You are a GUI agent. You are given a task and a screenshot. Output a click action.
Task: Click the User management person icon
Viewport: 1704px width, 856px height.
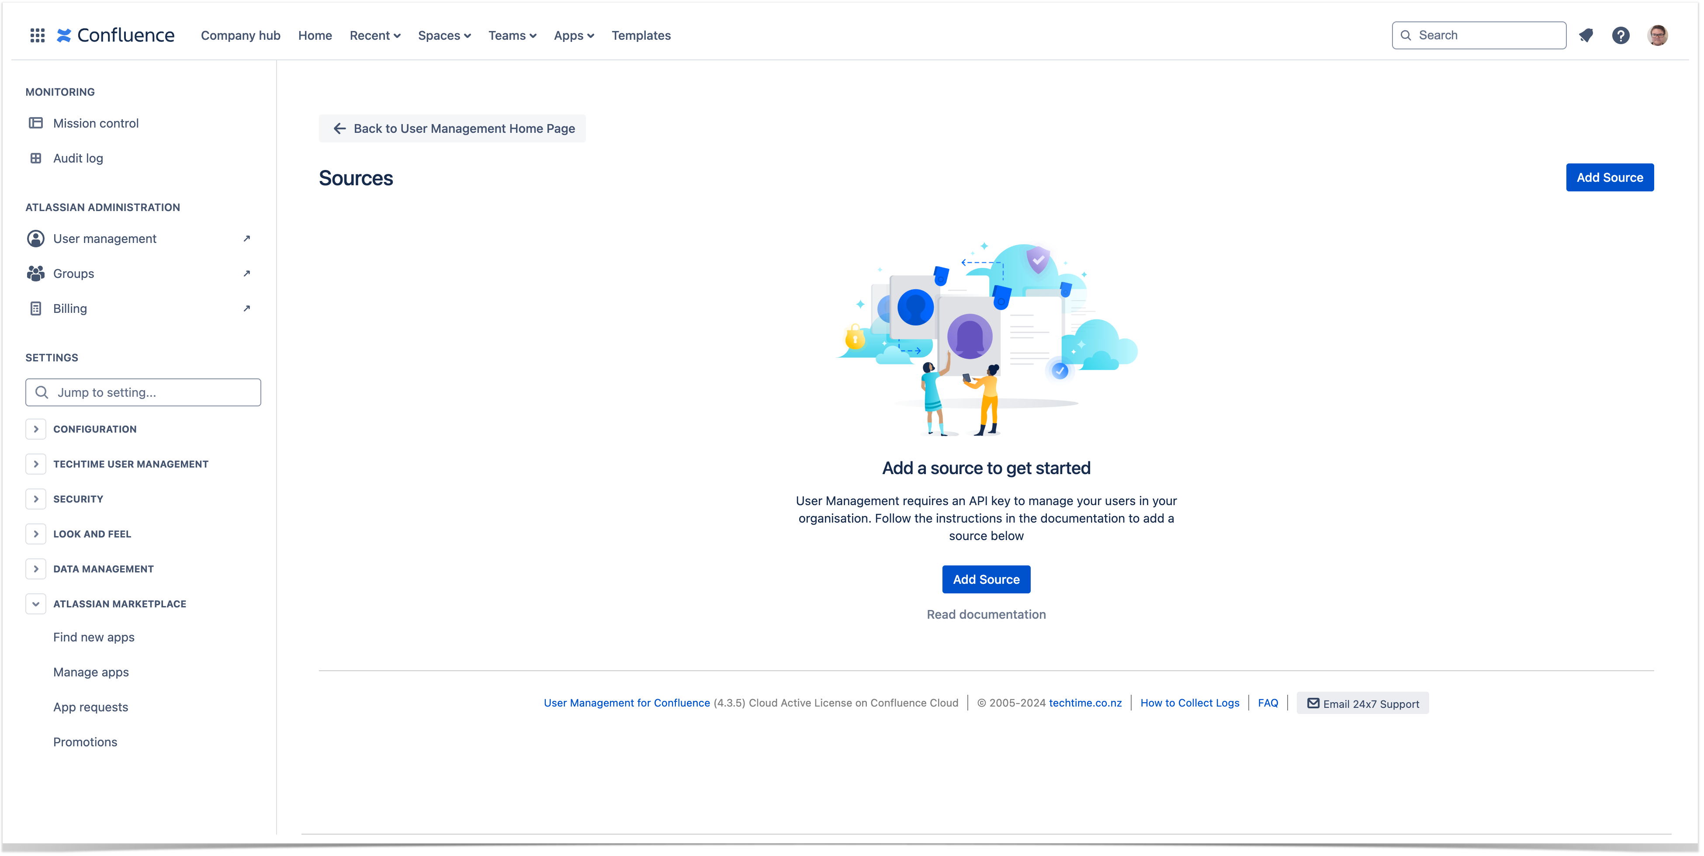coord(36,239)
